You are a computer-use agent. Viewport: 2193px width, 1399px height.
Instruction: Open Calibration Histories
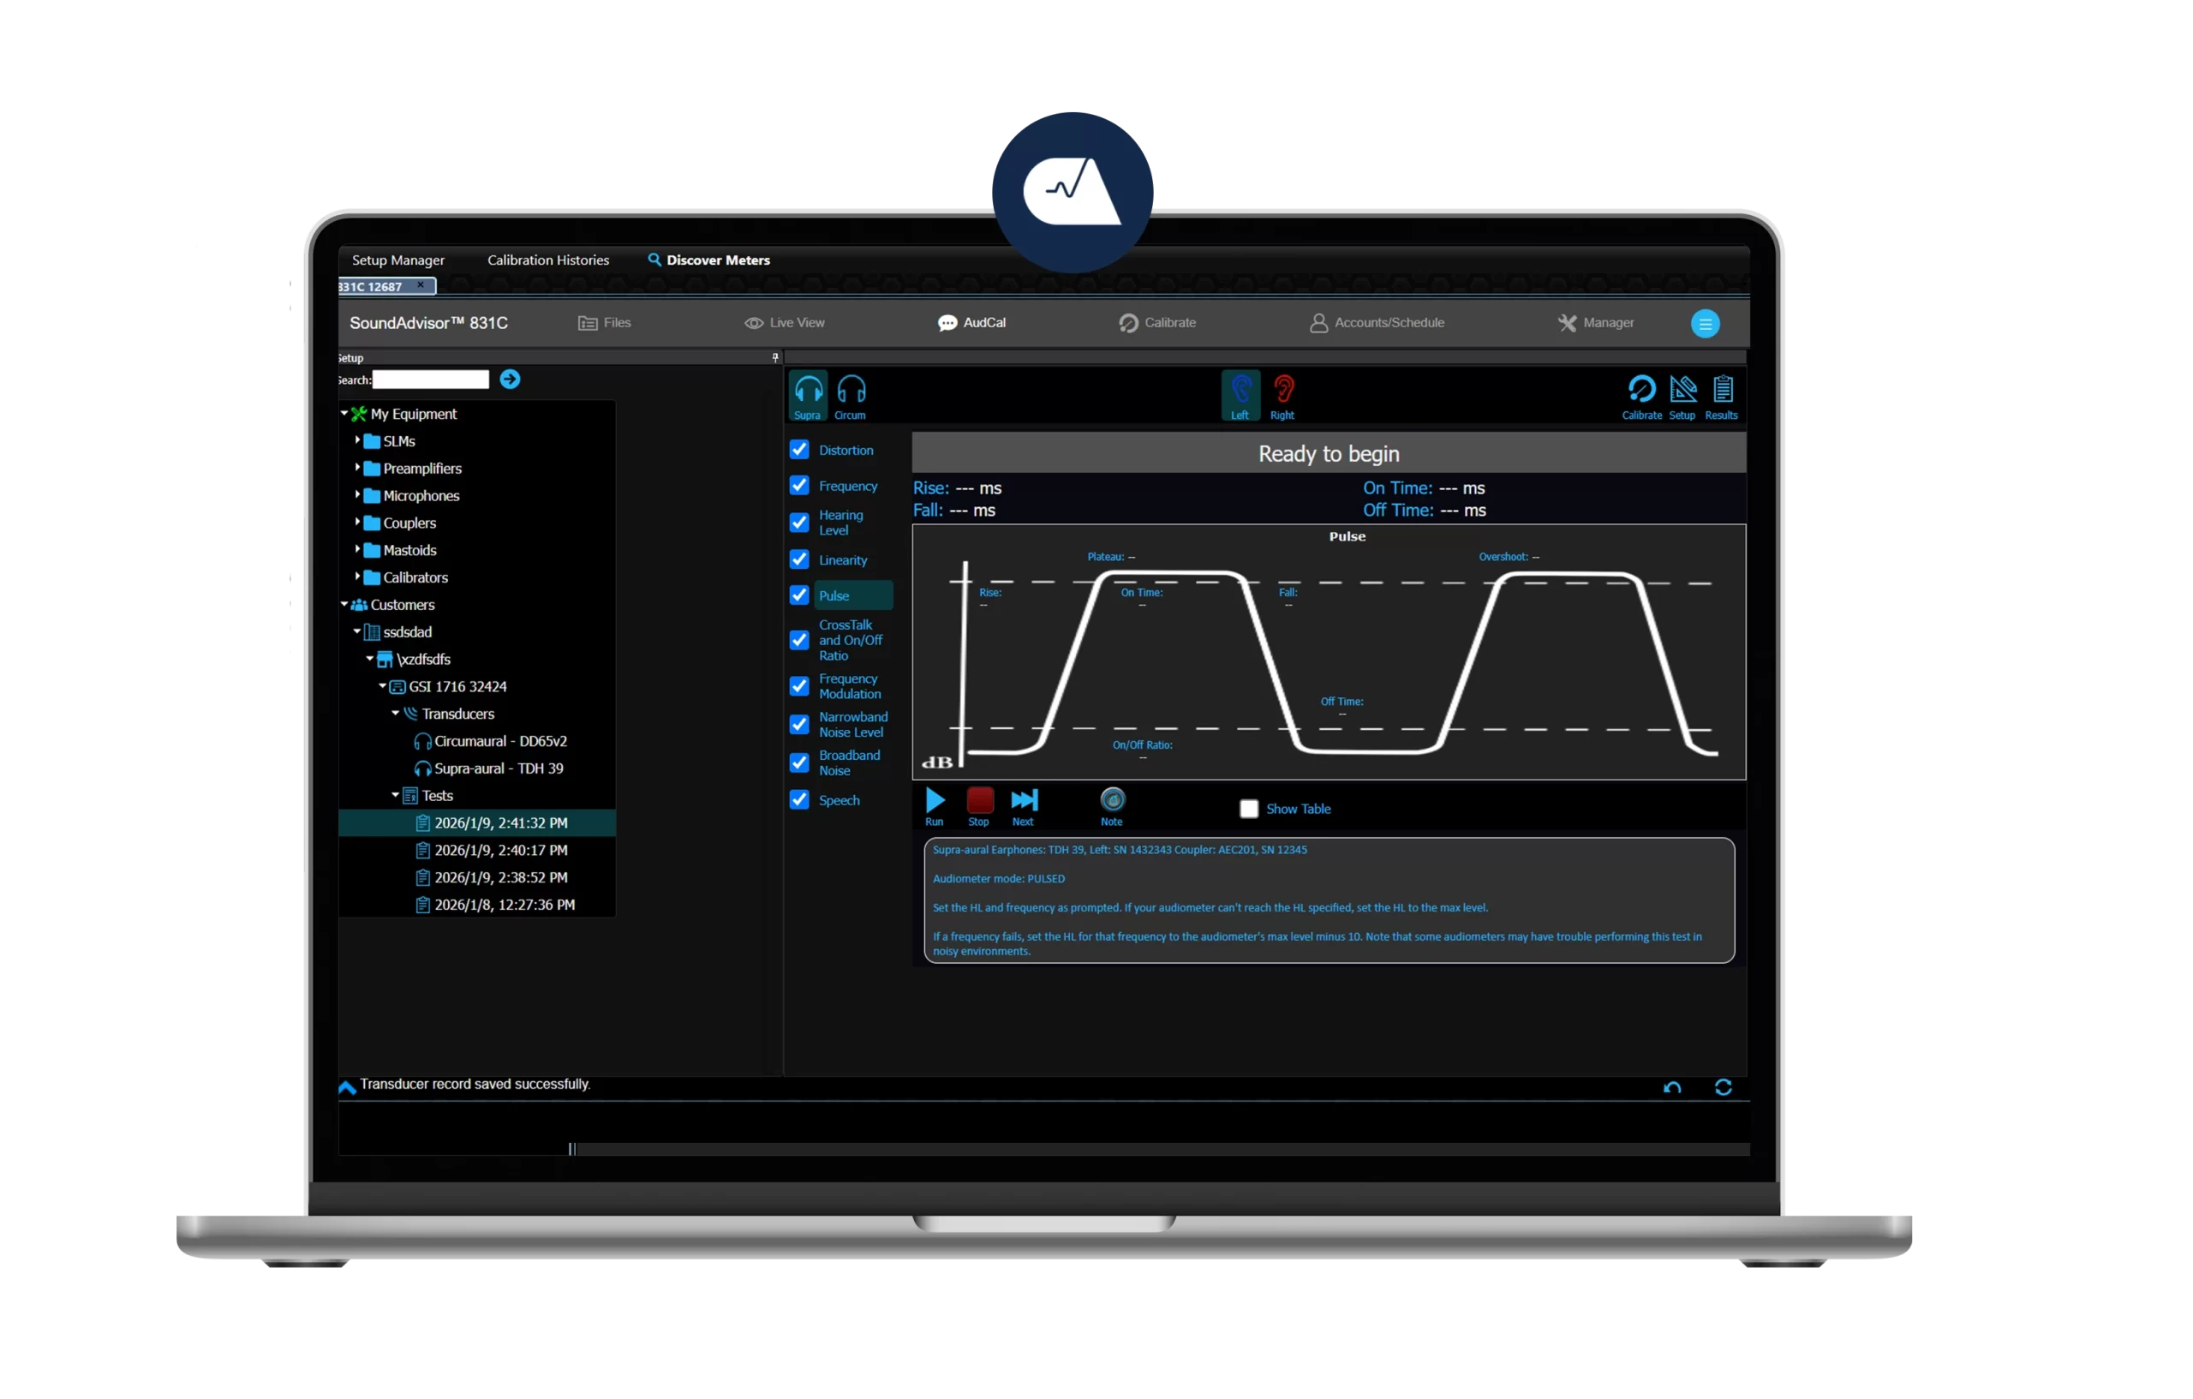[x=548, y=260]
